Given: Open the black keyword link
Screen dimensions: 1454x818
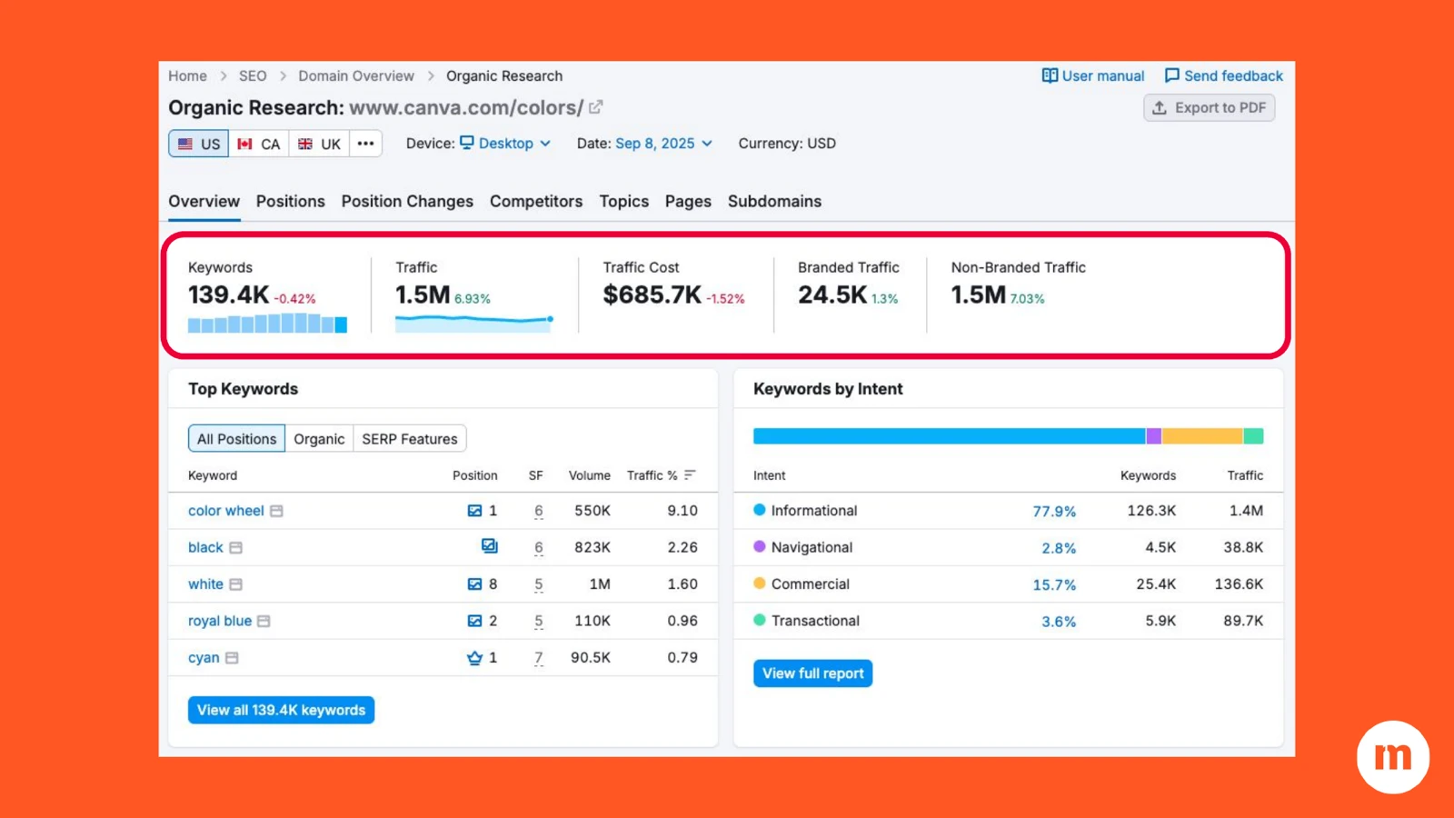Looking at the screenshot, I should (205, 548).
